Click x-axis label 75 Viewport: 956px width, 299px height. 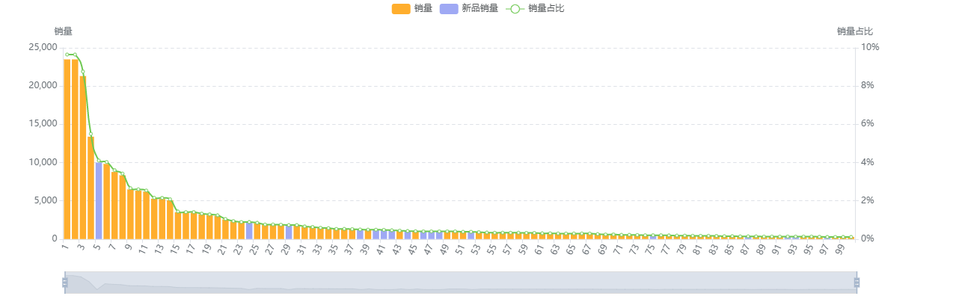650,249
